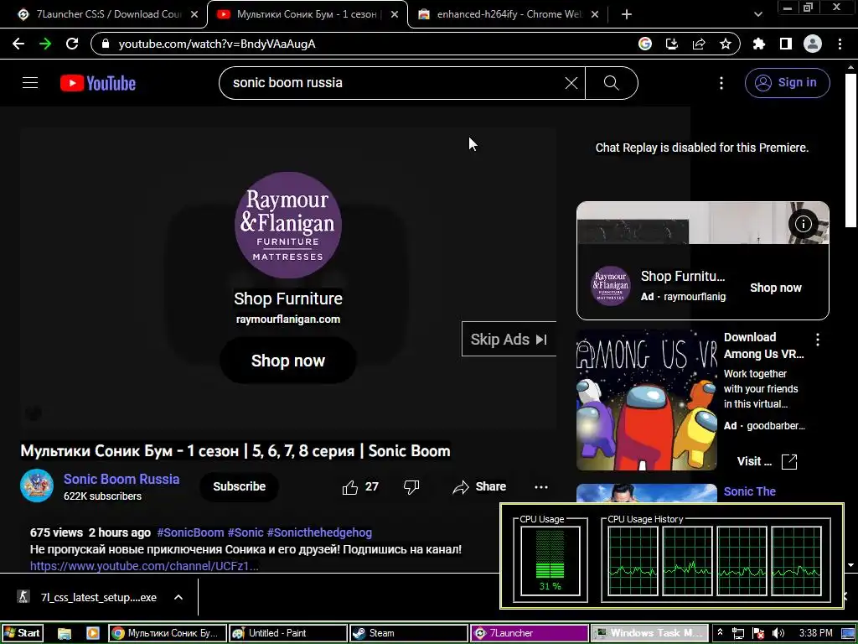Click Raymour & Flanigan ad logo
The image size is (858, 644).
pyautogui.click(x=288, y=225)
